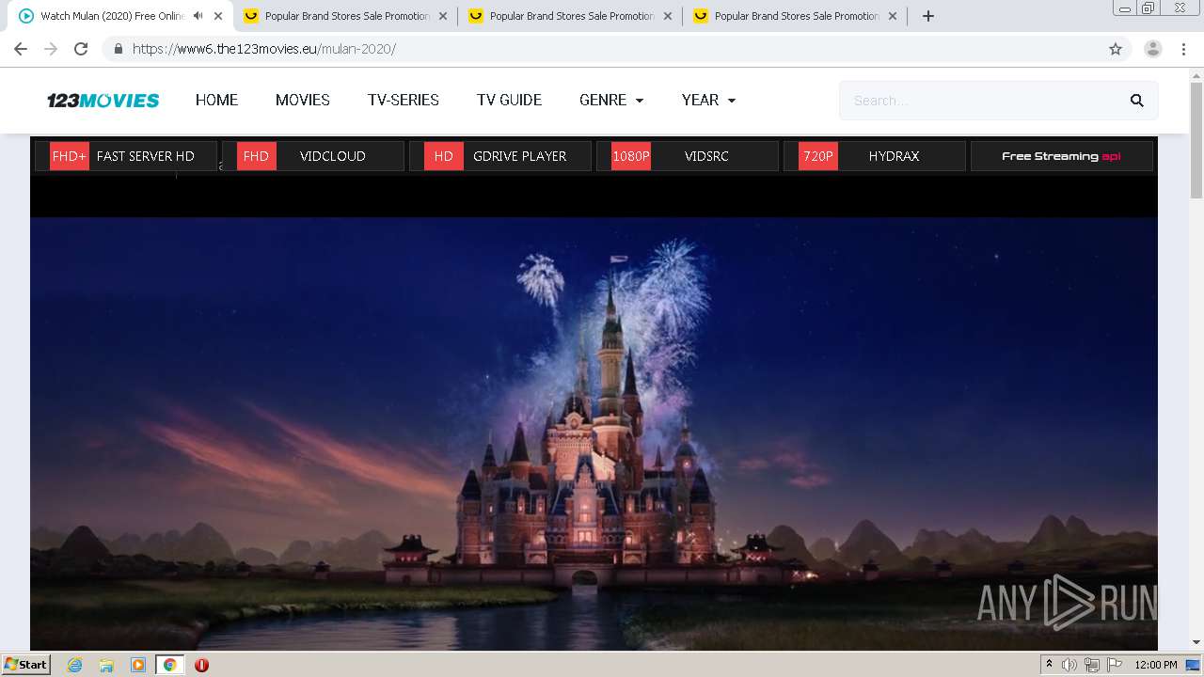Reload the page with refresh icon
1204x677 pixels.
click(81, 49)
